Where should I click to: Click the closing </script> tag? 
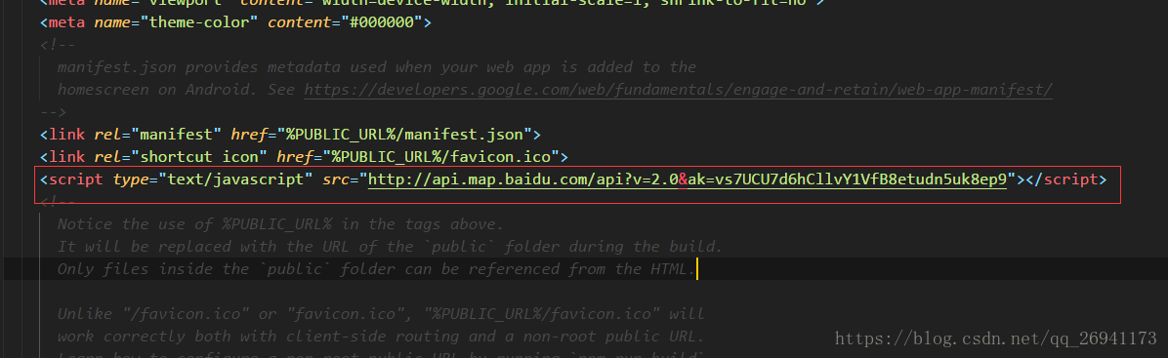pyautogui.click(x=1066, y=179)
